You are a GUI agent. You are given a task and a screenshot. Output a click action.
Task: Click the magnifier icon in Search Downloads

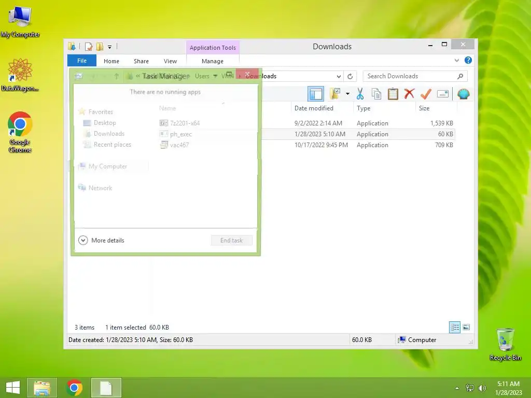tap(460, 76)
